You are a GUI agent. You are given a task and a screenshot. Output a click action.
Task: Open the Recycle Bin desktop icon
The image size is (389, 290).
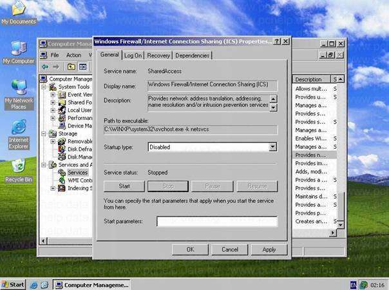pos(18,168)
